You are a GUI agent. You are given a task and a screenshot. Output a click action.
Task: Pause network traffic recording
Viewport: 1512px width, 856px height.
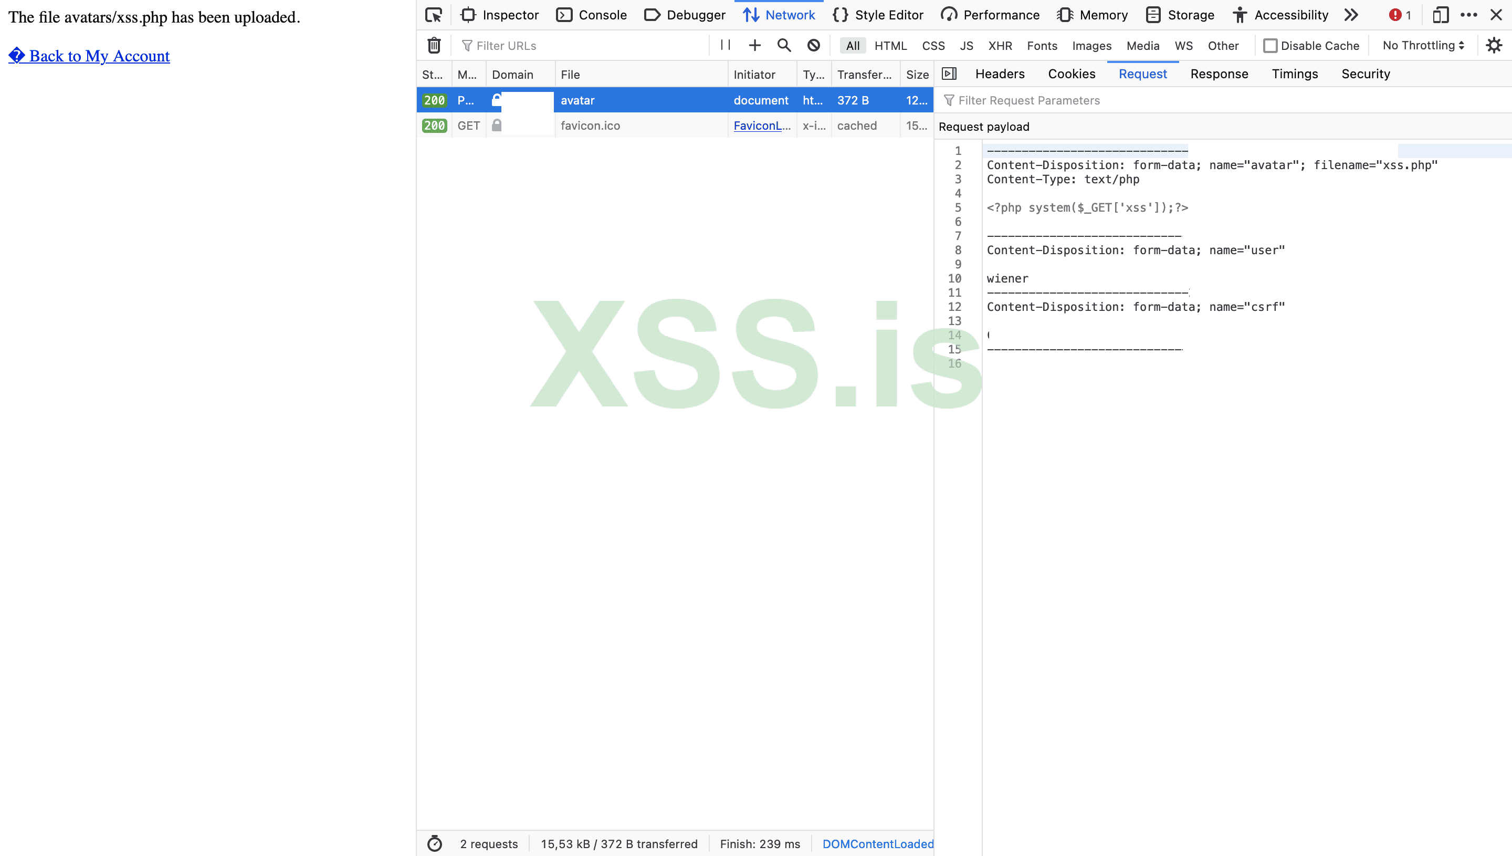(724, 45)
